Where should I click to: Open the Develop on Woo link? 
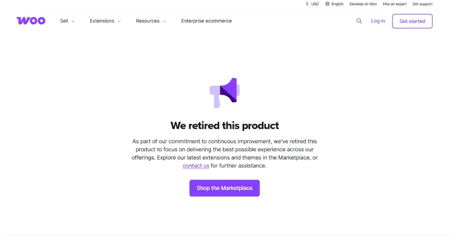click(x=363, y=4)
